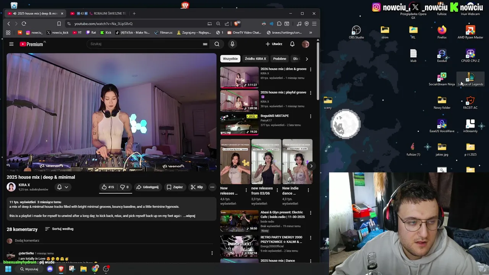This screenshot has width=489, height=275.
Task: Switch to '2025 house mix' browser tab
Action: pos(35,13)
